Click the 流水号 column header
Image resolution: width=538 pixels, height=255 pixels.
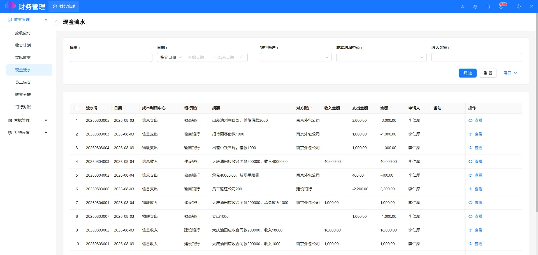[92, 108]
